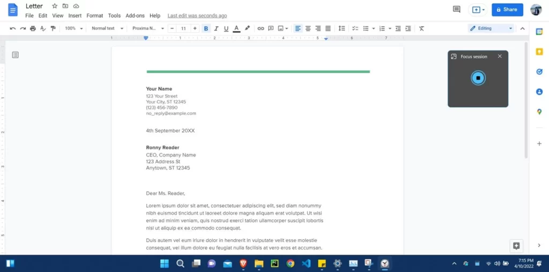This screenshot has width=549, height=272.
Task: Show the document outline
Action: 16,55
